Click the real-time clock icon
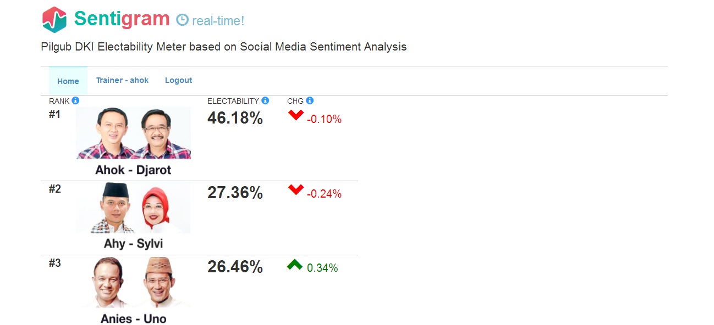The image size is (714, 325). (182, 20)
